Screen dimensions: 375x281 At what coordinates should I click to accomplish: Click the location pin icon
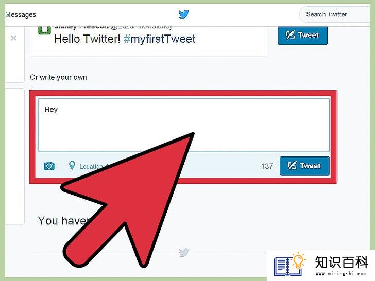pyautogui.click(x=72, y=165)
